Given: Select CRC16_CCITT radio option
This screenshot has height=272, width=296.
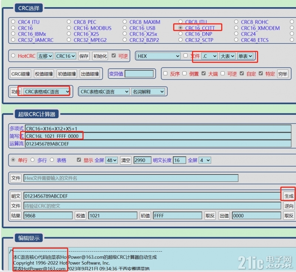Looking at the screenshot, I should point(180,28).
